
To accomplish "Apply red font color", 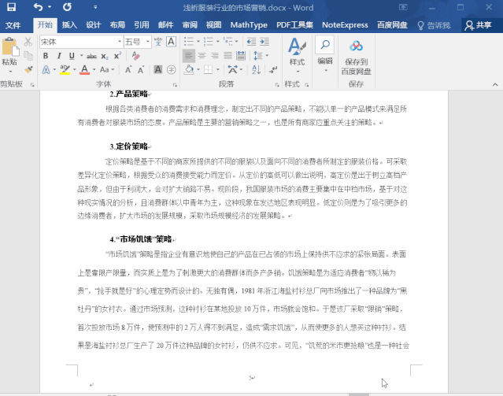I will (x=84, y=69).
